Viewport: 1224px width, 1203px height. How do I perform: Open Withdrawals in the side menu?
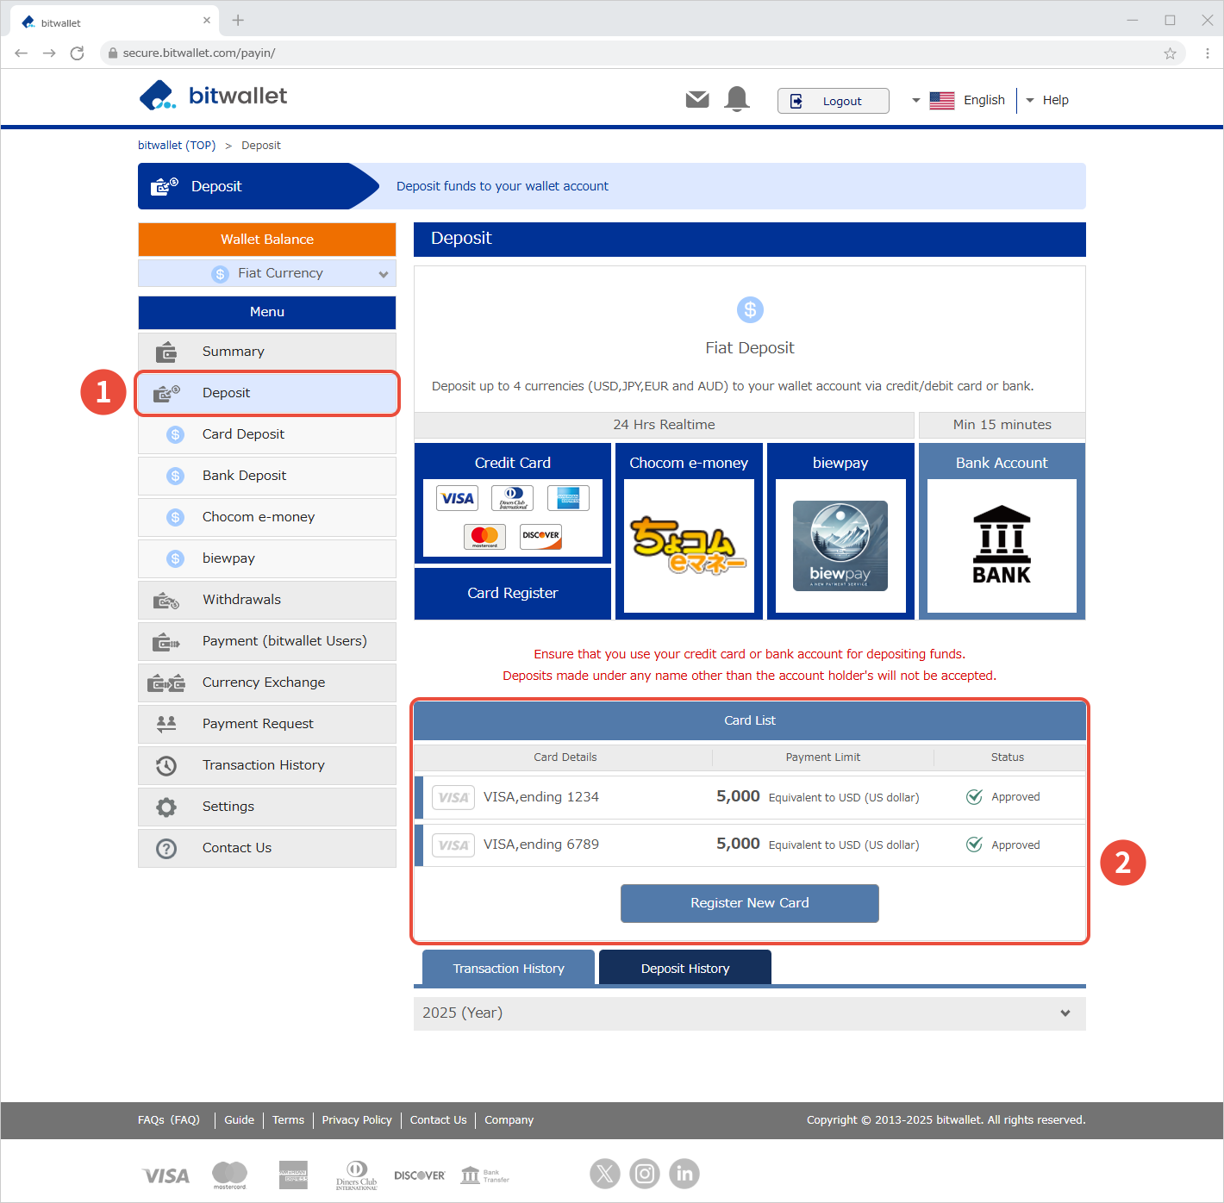[x=267, y=600]
